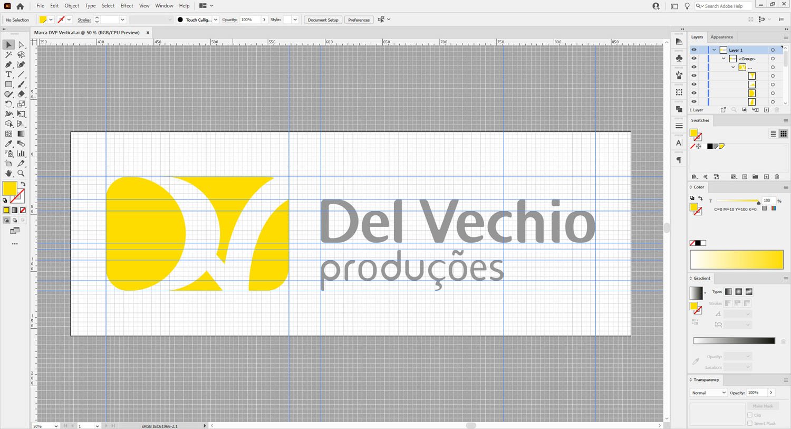Click the Illustrator Home button
Screen dimensions: 791x429
[20, 6]
